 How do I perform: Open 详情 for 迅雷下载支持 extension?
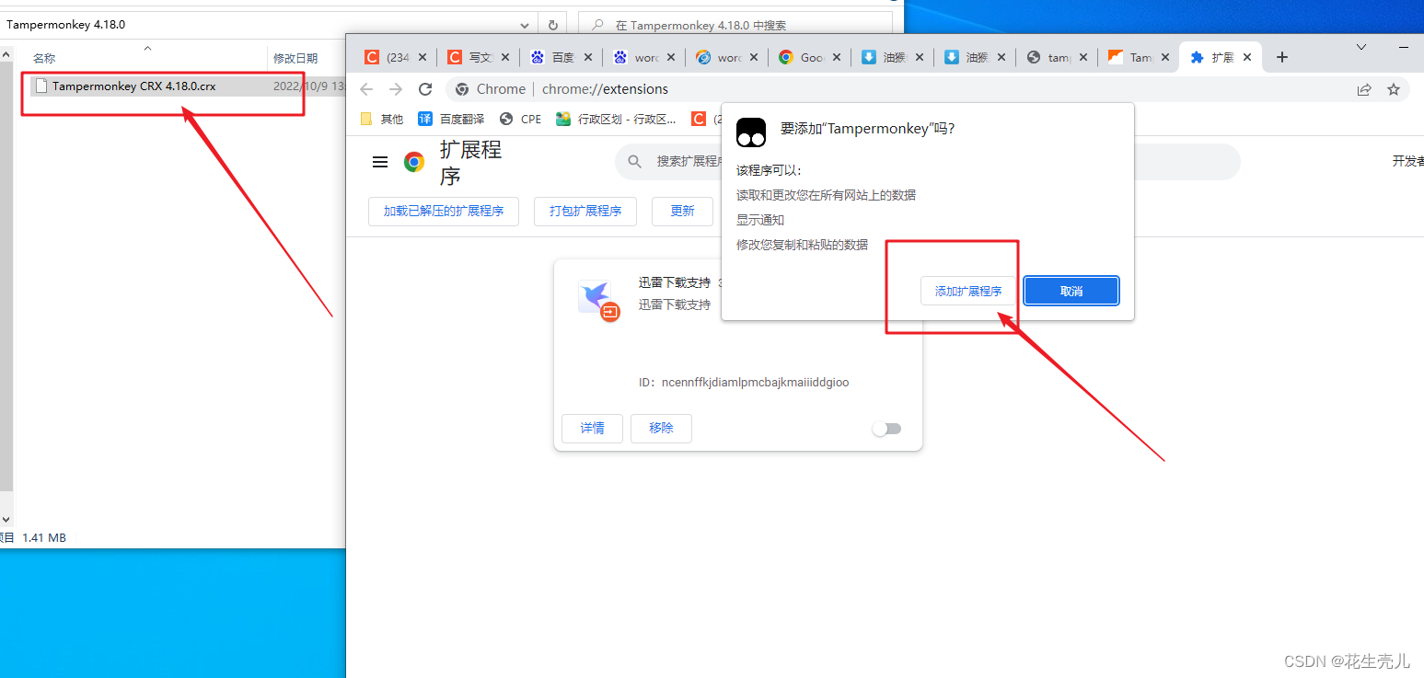(x=593, y=428)
